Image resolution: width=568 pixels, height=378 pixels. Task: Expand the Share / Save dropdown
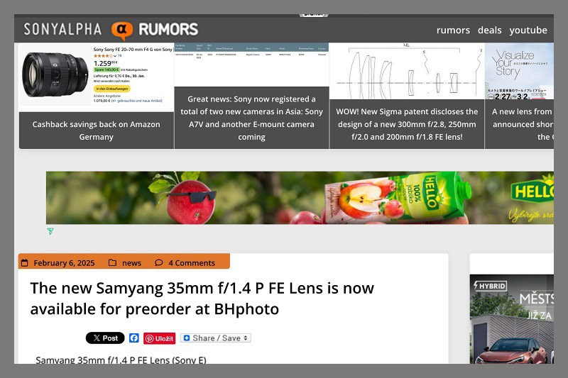(216, 338)
